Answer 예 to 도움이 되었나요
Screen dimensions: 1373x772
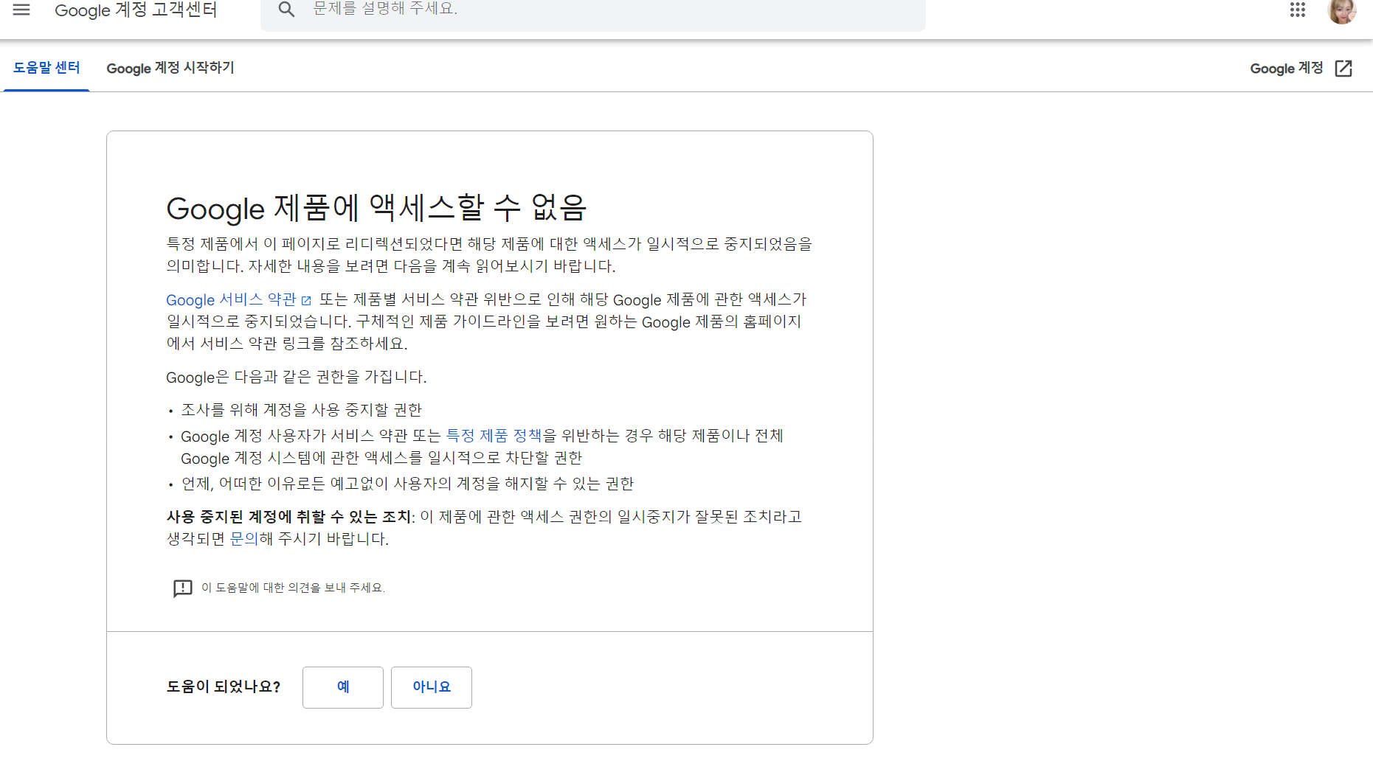(x=343, y=687)
